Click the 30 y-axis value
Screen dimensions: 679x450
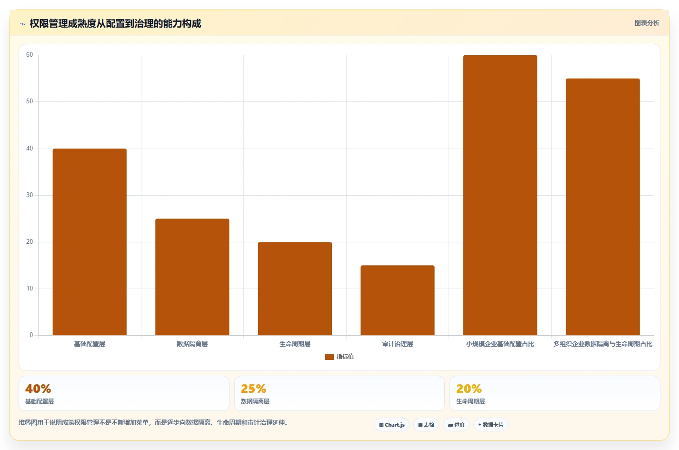pyautogui.click(x=30, y=195)
